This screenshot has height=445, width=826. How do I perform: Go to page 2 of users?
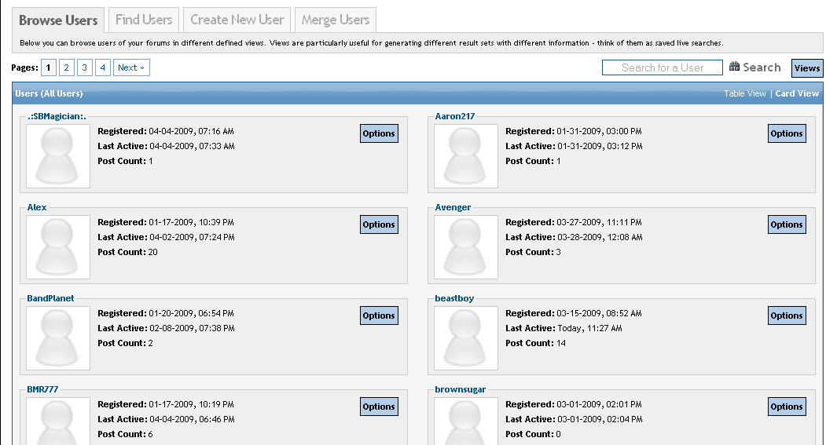[x=67, y=68]
